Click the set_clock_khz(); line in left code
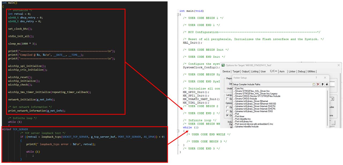Viewport: 343px width, 165px height. pyautogui.click(x=20, y=29)
